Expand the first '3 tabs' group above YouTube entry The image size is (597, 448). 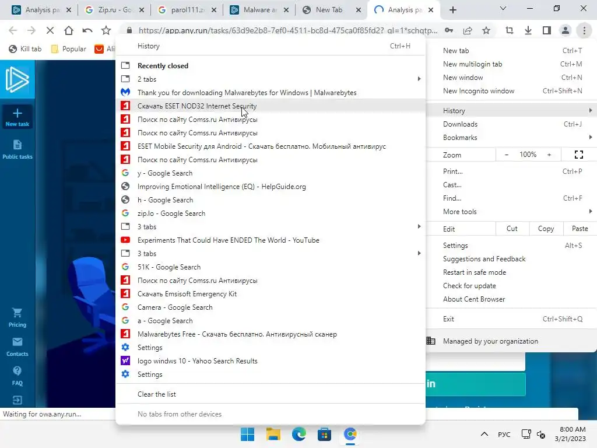(x=271, y=227)
